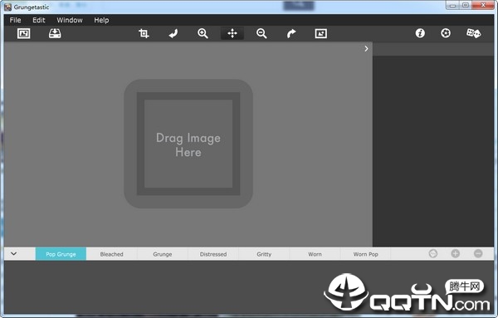Click the lifebuoy support icon

coord(446,33)
